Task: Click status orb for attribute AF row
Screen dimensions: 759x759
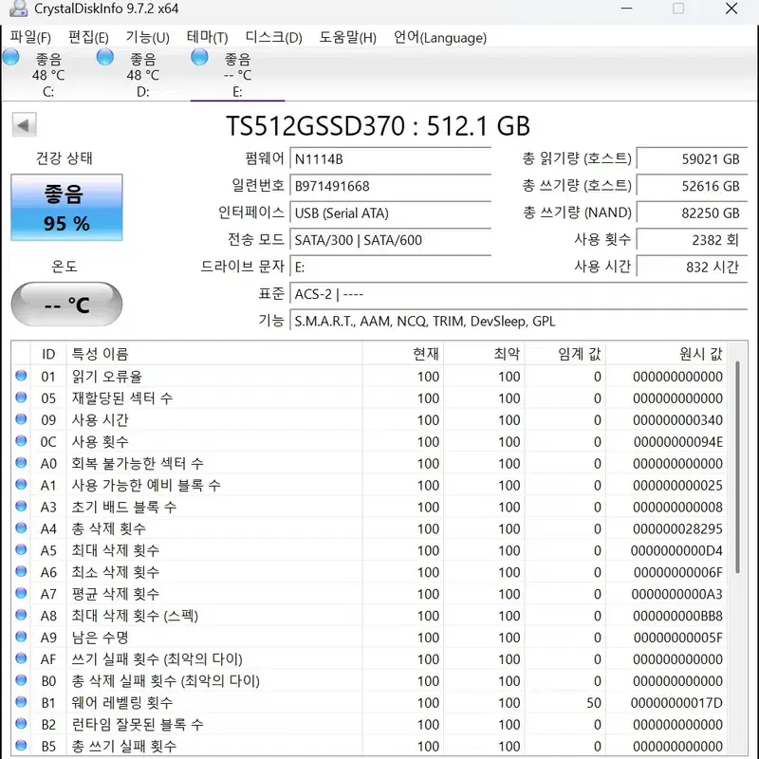Action: (x=21, y=658)
